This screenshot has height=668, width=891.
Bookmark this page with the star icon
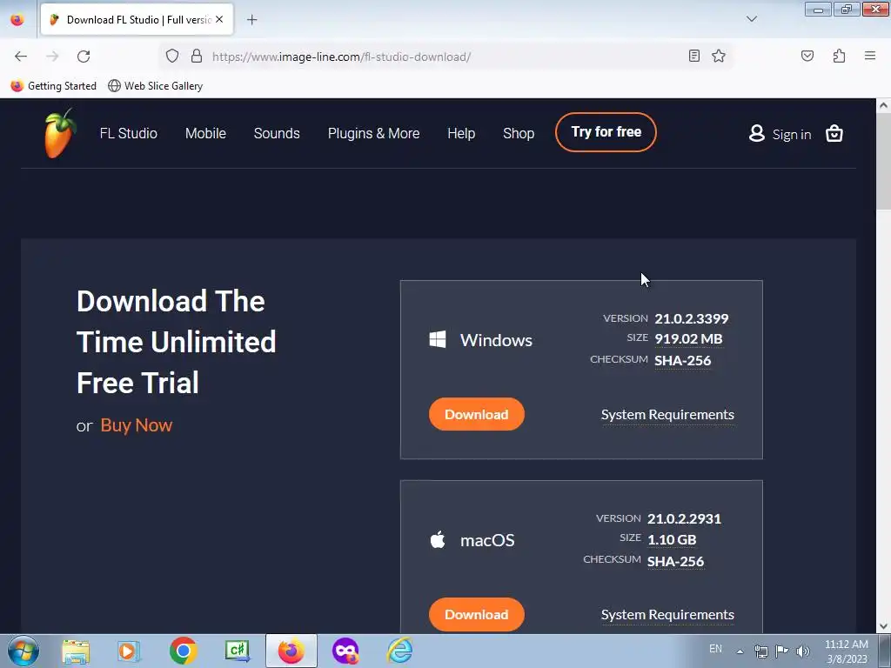[x=718, y=56]
